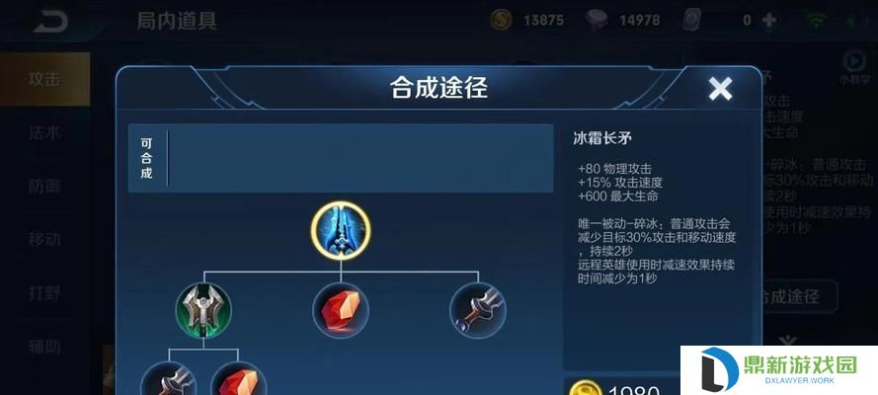The height and width of the screenshot is (395, 878).
Task: Switch to the 法术 category tab
Action: click(x=44, y=132)
